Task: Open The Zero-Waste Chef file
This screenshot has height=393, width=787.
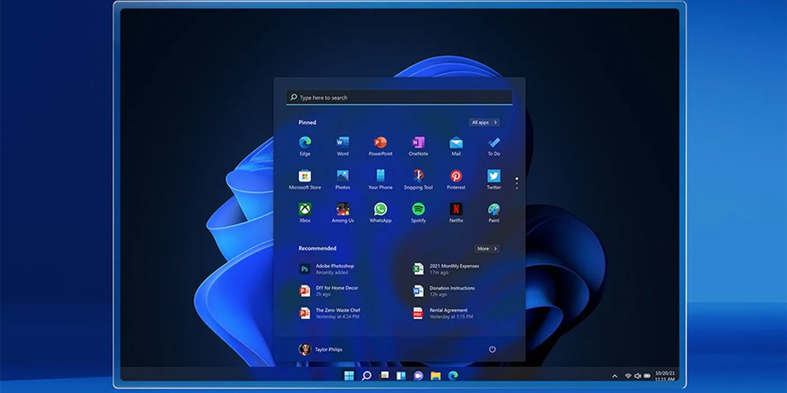Action: click(331, 314)
